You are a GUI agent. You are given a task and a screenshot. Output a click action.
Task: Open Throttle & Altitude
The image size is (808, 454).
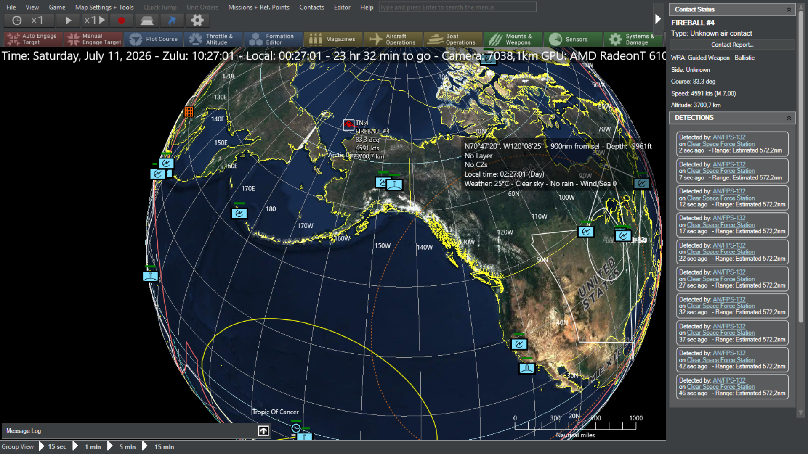point(213,39)
